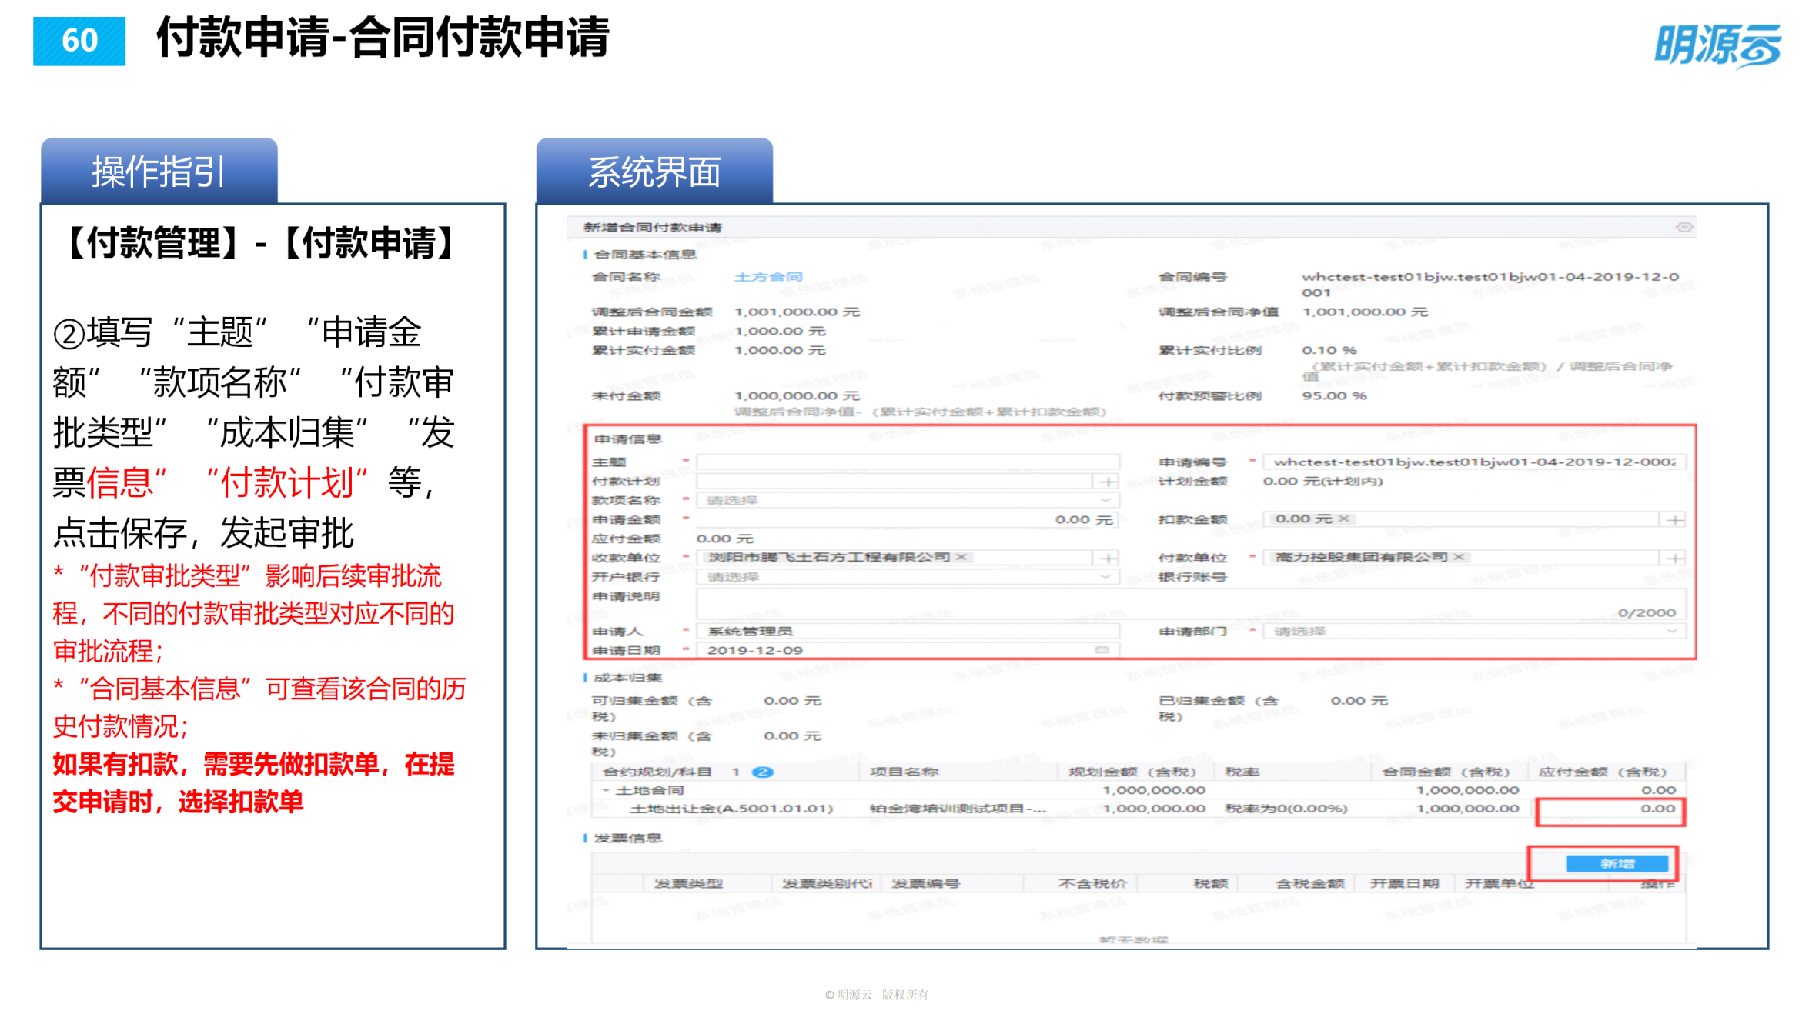1809x1014 pixels.
Task: Click 新增 to add invoice information
Action: click(1617, 863)
